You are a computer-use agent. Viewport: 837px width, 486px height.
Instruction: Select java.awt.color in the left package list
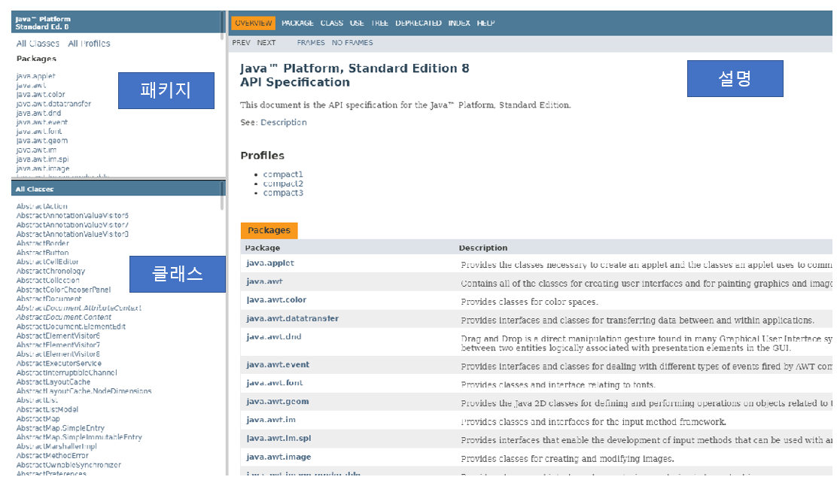coord(41,95)
